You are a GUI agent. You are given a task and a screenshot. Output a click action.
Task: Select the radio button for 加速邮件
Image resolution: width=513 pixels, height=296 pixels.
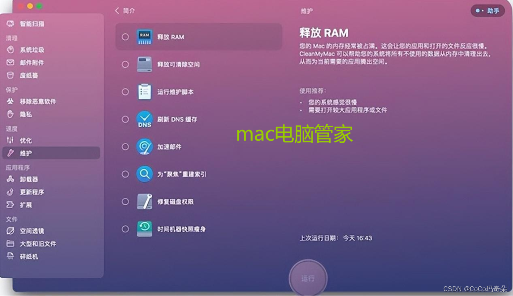(x=125, y=147)
